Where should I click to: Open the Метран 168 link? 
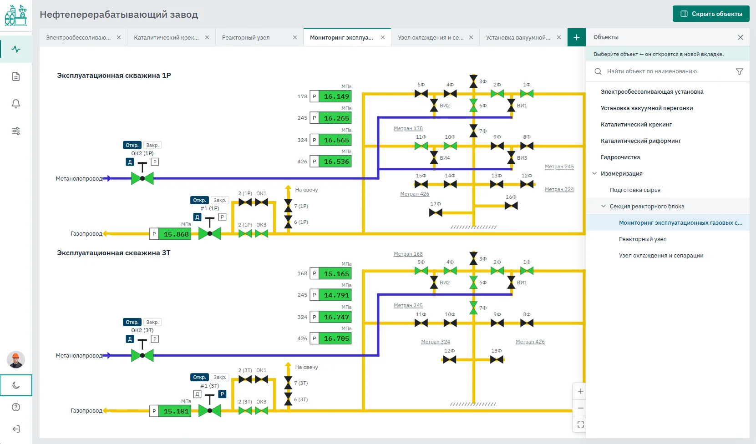pyautogui.click(x=408, y=254)
